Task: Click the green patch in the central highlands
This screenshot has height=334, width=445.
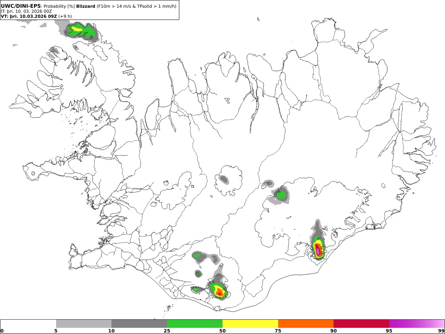Action: [x=281, y=195]
